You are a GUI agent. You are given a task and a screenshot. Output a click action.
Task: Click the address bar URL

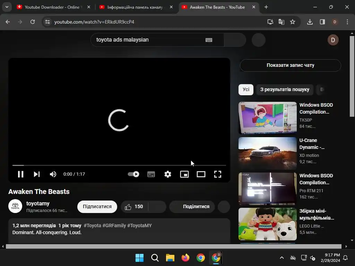pyautogui.click(x=94, y=22)
